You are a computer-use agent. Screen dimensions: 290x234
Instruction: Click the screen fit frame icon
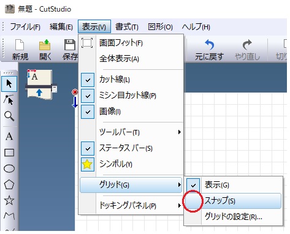87,43
